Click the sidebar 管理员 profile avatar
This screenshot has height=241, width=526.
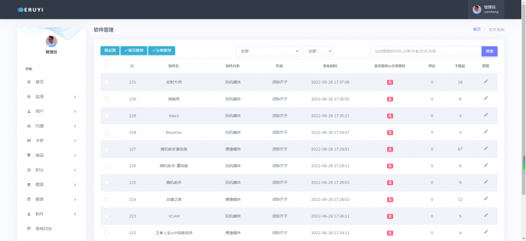coord(51,41)
